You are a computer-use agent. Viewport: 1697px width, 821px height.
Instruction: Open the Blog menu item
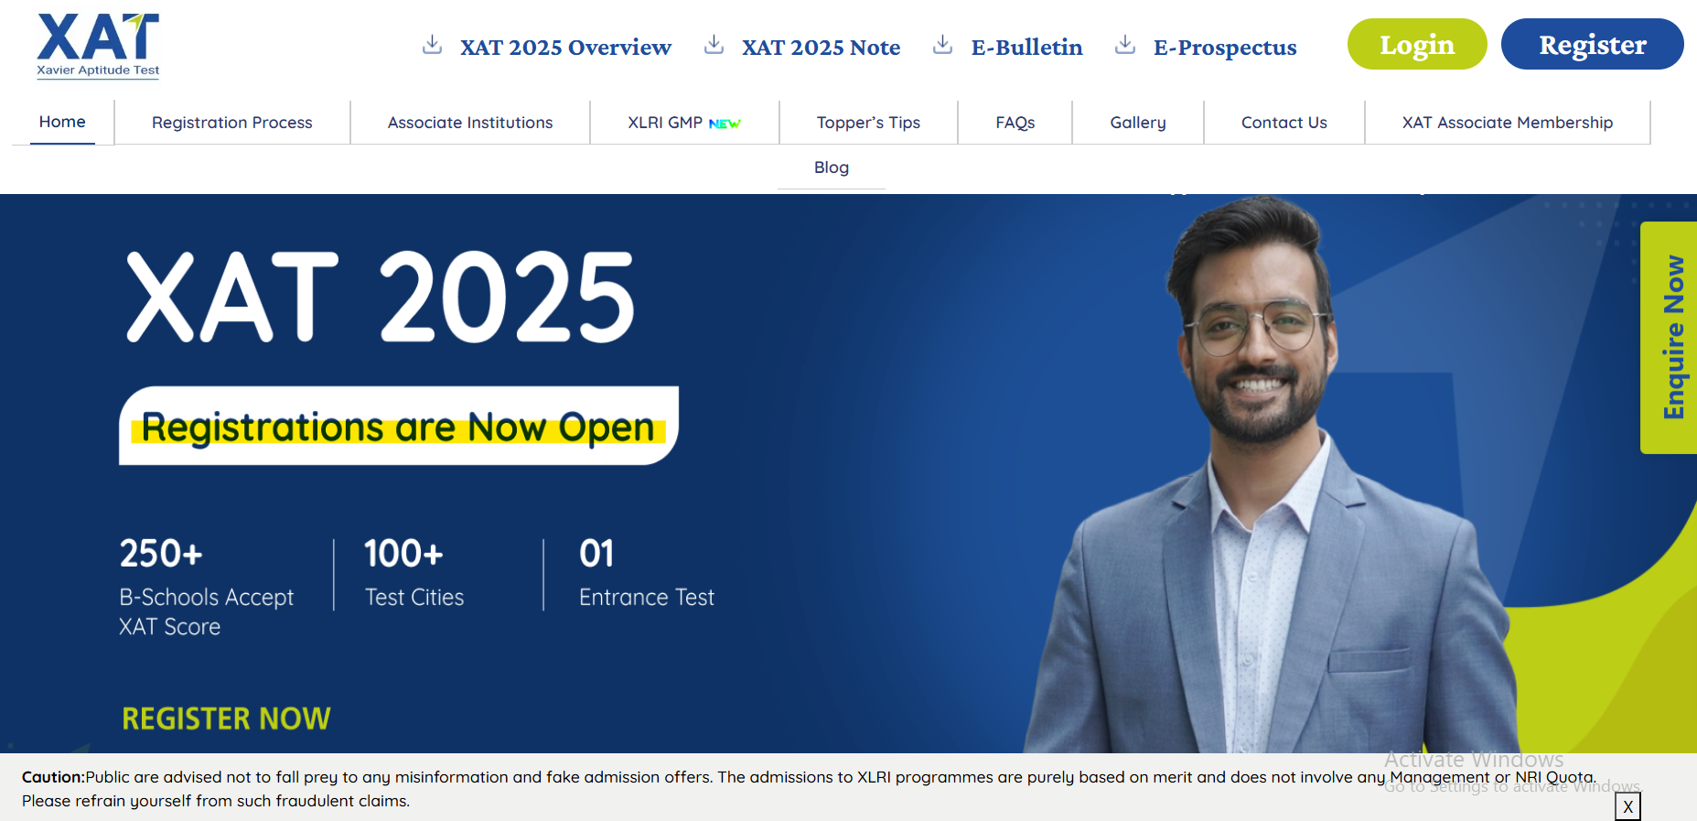click(832, 167)
